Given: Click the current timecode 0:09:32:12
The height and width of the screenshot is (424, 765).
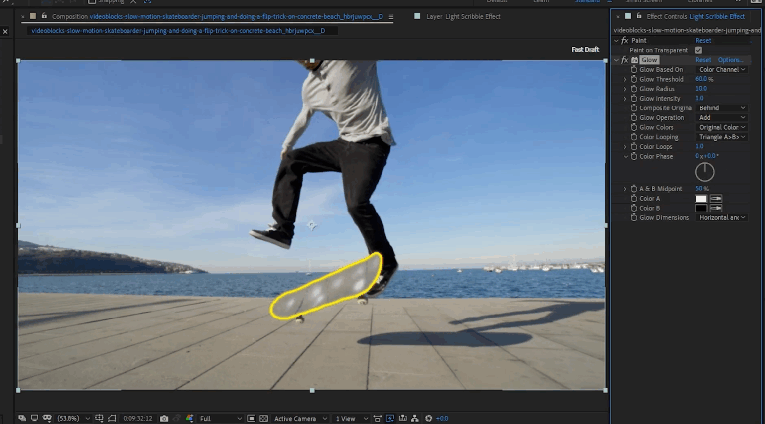Looking at the screenshot, I should pos(137,418).
